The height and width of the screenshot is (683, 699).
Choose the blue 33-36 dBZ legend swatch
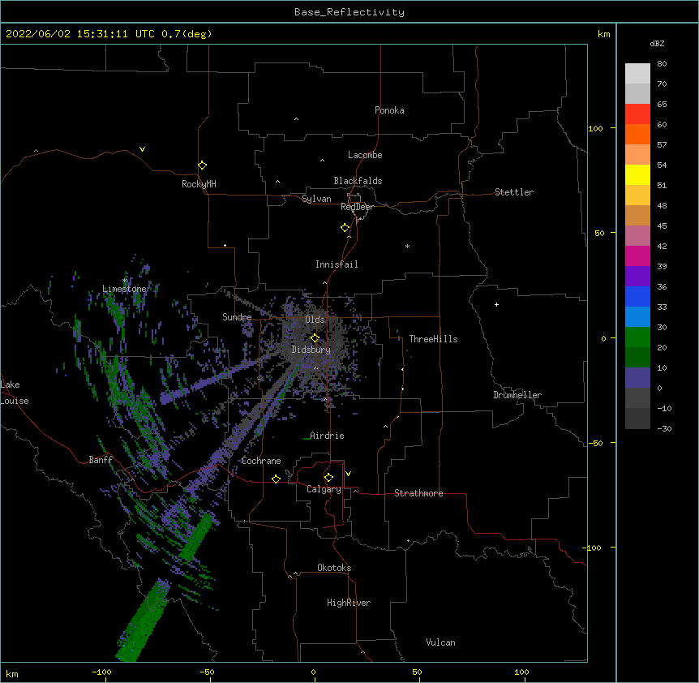click(637, 296)
